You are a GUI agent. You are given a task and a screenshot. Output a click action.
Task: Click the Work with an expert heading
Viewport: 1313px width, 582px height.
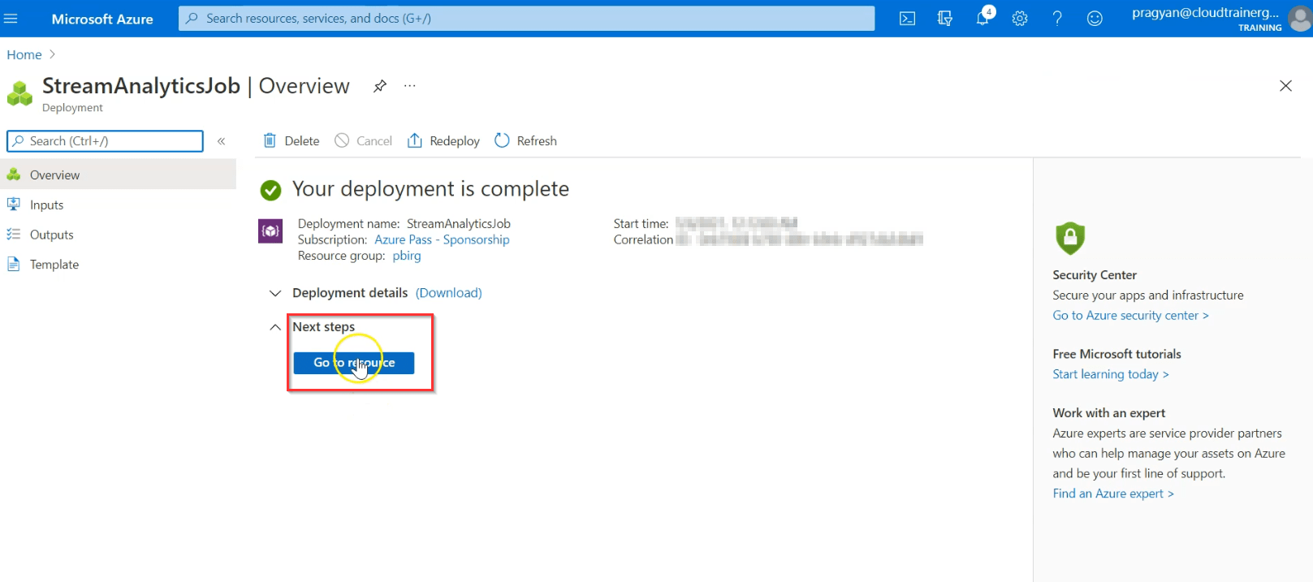pyautogui.click(x=1108, y=413)
